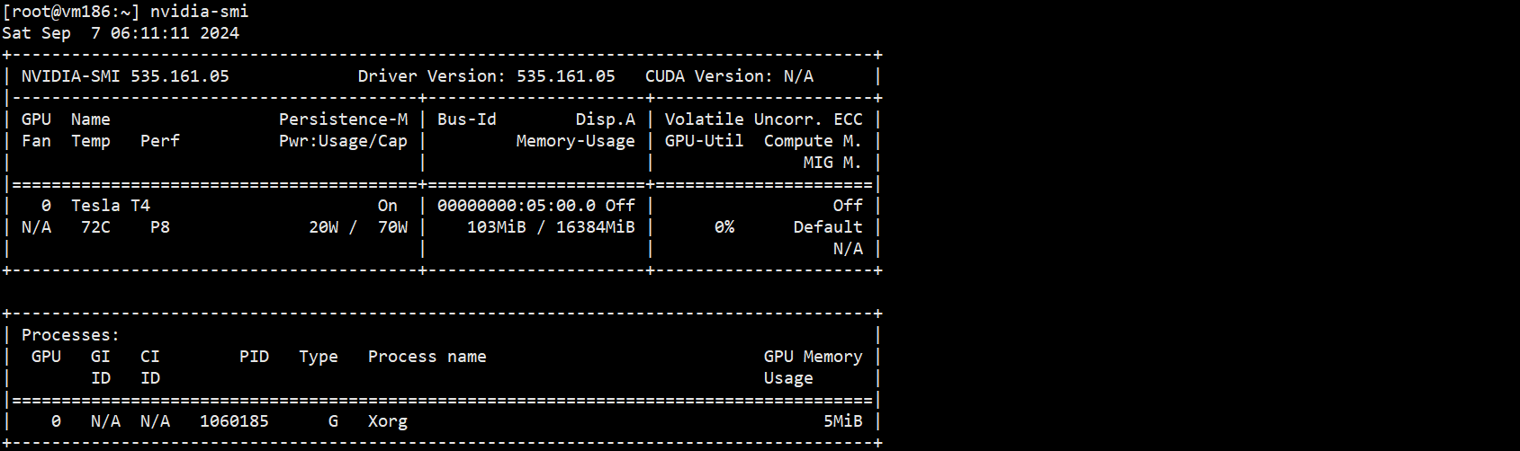Click the Default compute mode text

point(827,227)
